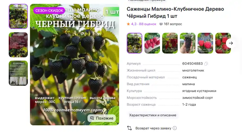This screenshot has height=137, width=242.
Task: Copy the article number 604504883
Action: (x=206, y=64)
